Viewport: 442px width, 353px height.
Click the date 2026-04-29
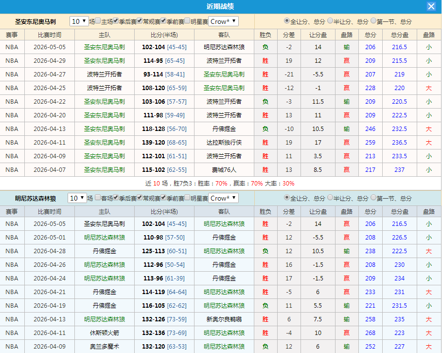(49, 61)
